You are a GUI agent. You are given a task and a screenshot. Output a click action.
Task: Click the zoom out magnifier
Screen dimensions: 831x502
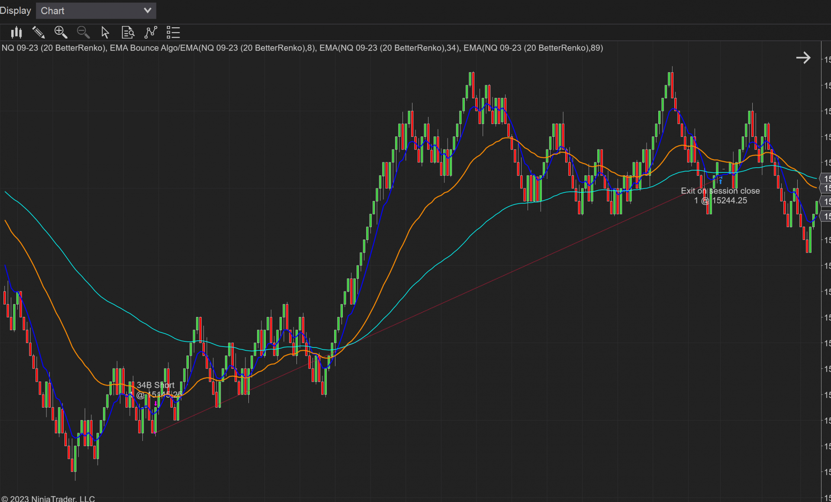(x=83, y=32)
